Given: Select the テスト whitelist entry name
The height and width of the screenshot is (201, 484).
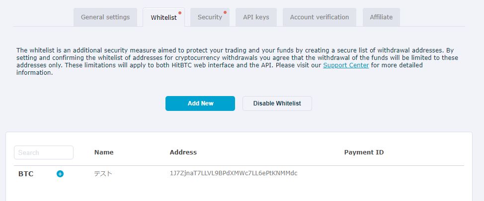Looking at the screenshot, I should point(103,174).
